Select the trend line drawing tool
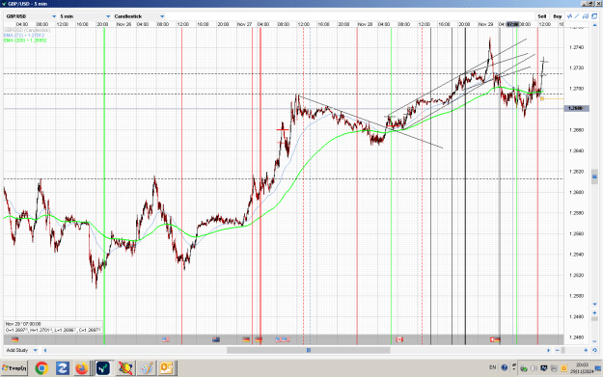603x377 pixels. point(577,16)
